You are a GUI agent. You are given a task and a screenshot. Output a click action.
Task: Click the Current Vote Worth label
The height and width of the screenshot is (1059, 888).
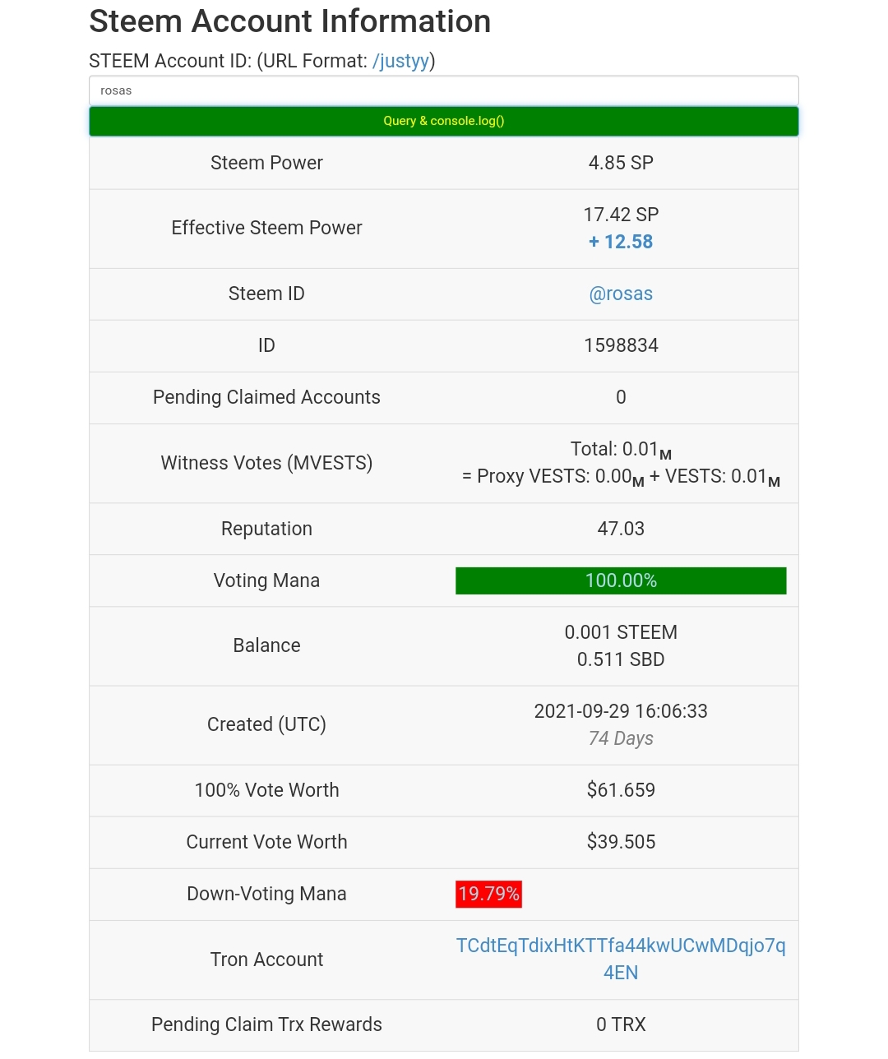point(266,842)
